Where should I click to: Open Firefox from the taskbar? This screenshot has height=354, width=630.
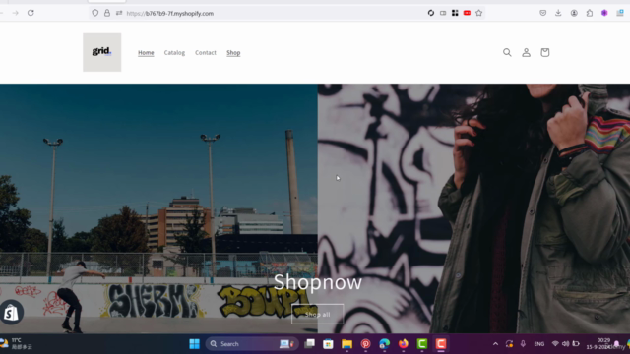pos(403,344)
